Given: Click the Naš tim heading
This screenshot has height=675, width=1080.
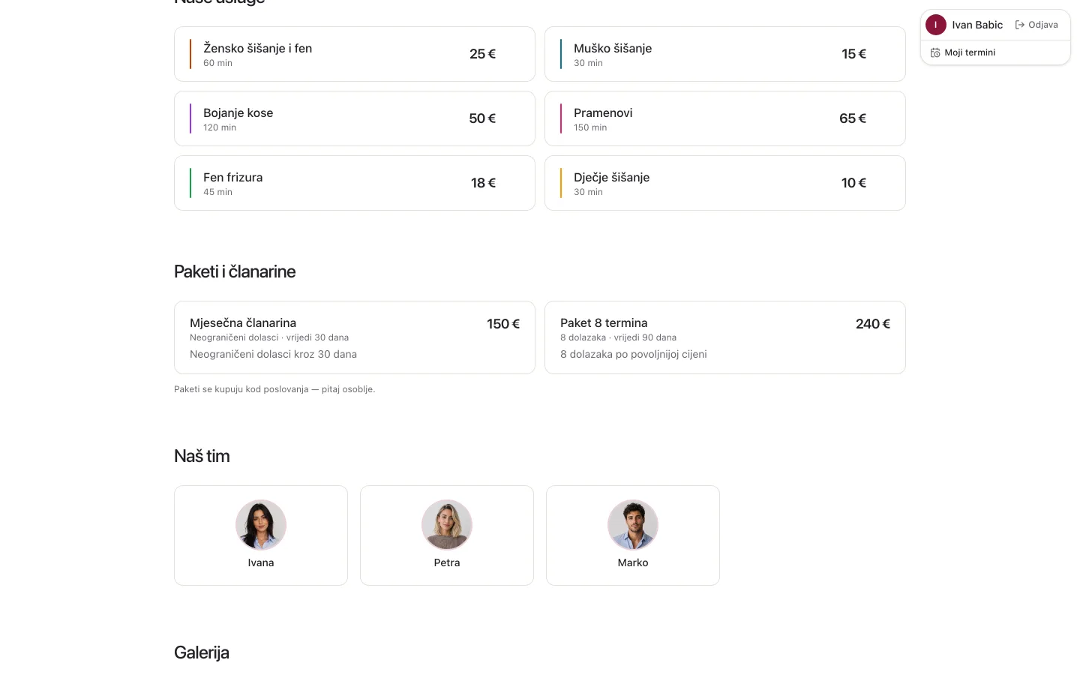Looking at the screenshot, I should pyautogui.click(x=202, y=456).
